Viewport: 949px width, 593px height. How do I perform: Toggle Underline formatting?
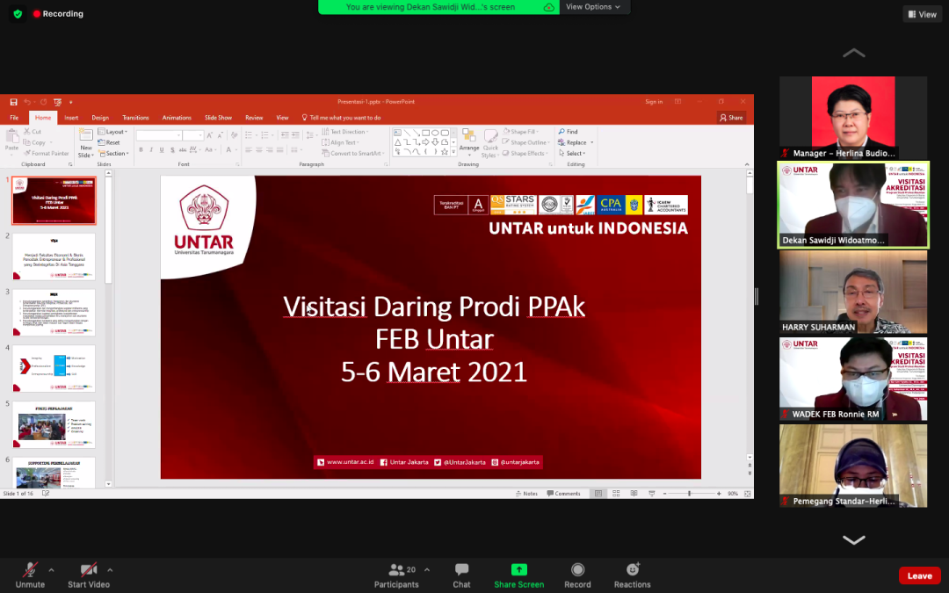click(162, 150)
